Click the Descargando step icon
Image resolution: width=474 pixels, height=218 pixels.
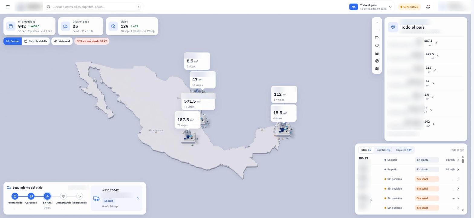[63, 196]
